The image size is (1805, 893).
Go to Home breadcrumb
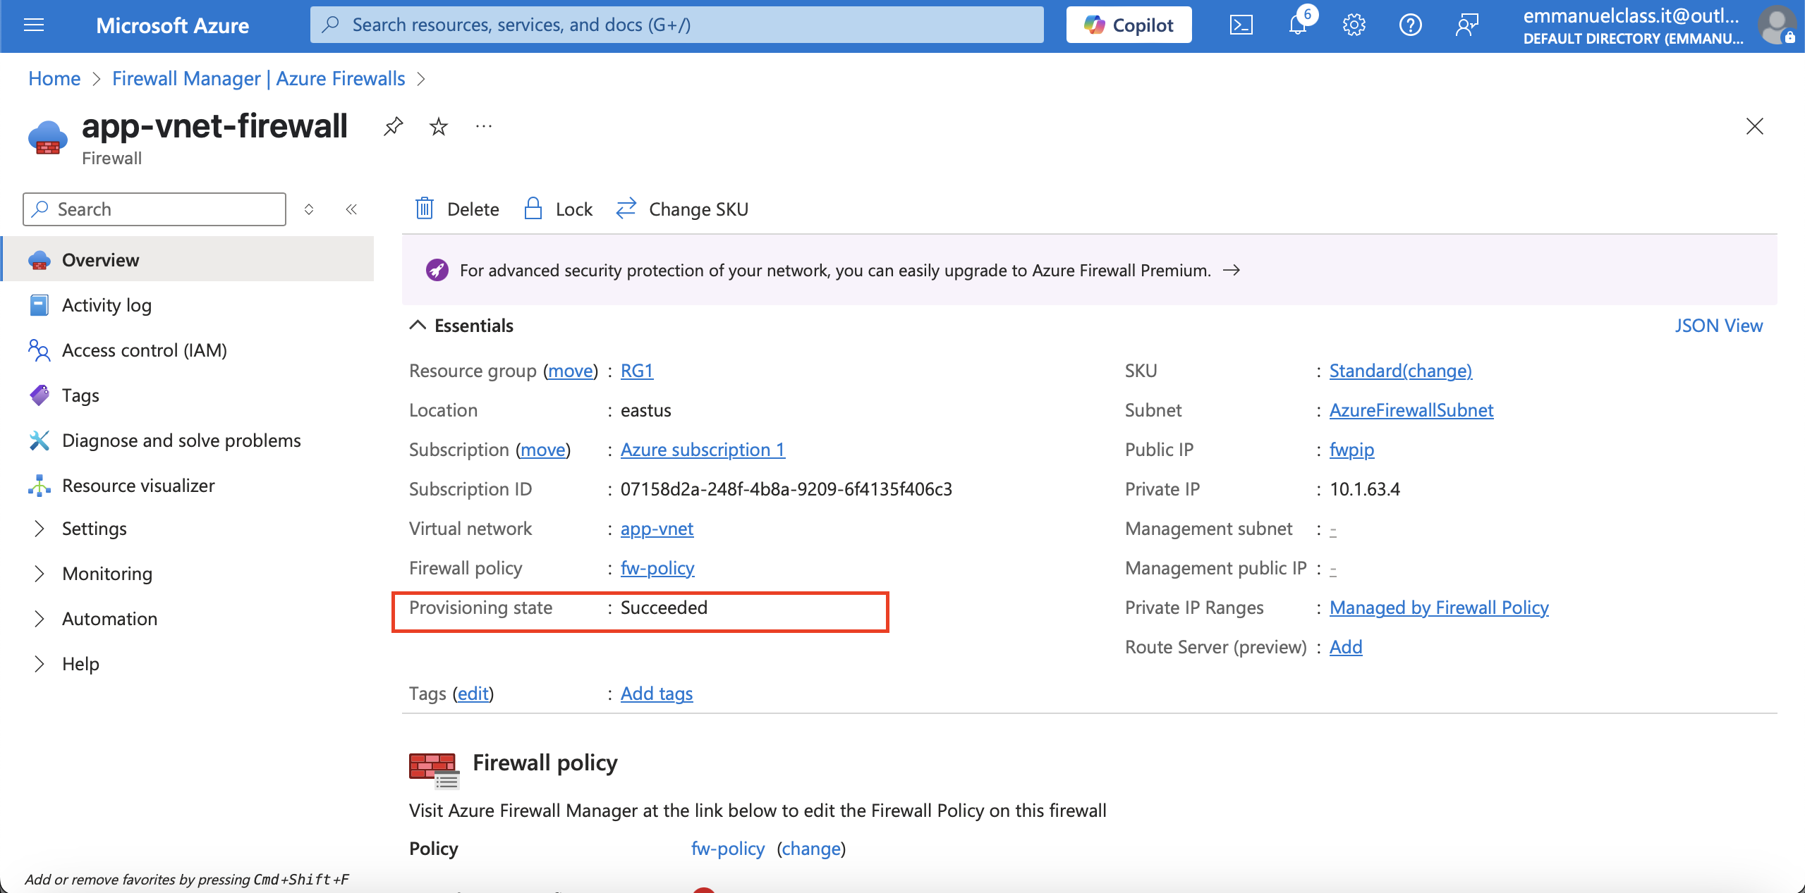coord(54,78)
